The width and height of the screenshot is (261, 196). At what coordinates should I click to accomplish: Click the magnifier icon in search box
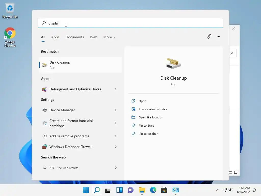[x=44, y=23]
